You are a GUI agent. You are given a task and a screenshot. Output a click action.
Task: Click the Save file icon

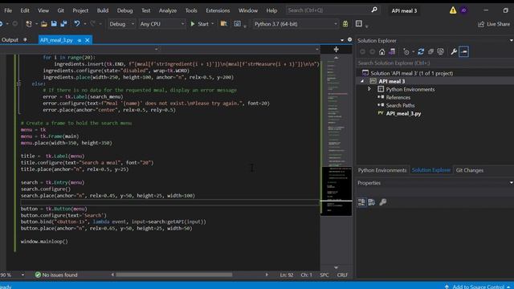tap(54, 24)
